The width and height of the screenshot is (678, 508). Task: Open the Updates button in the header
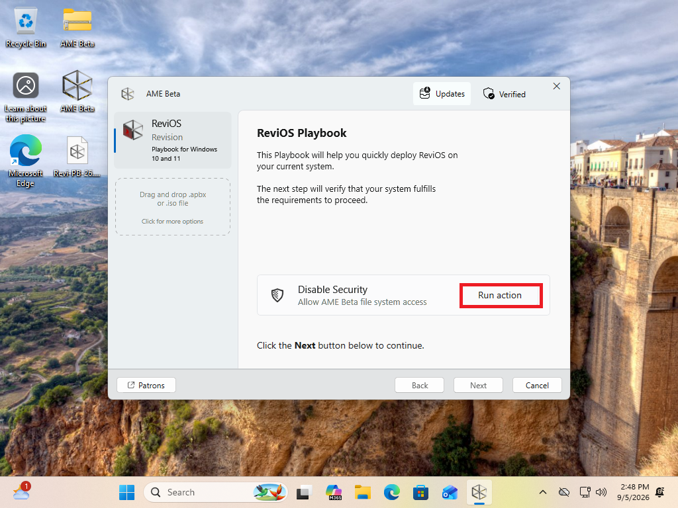(x=442, y=94)
